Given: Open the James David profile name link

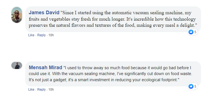Looking at the screenshot, I should (44, 13).
